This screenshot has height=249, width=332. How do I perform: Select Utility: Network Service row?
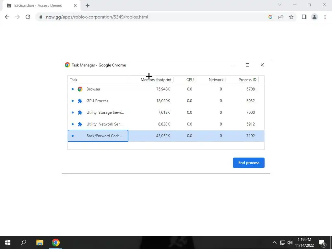point(166,124)
